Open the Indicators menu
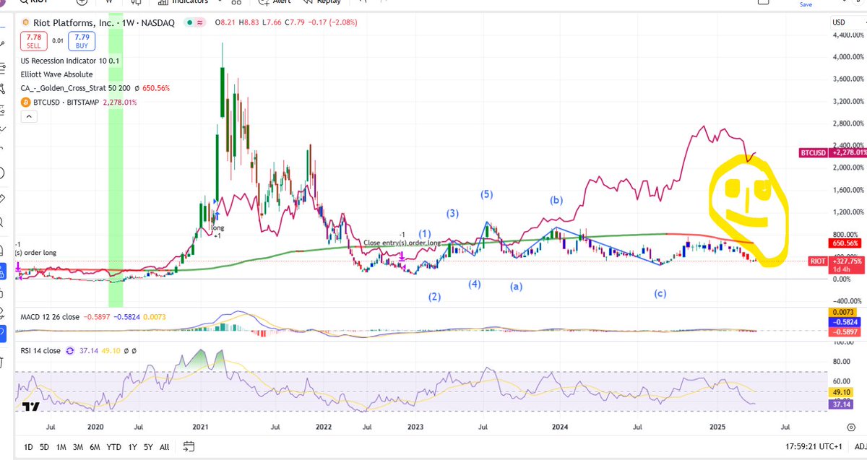Image resolution: width=867 pixels, height=460 pixels. tap(184, 2)
